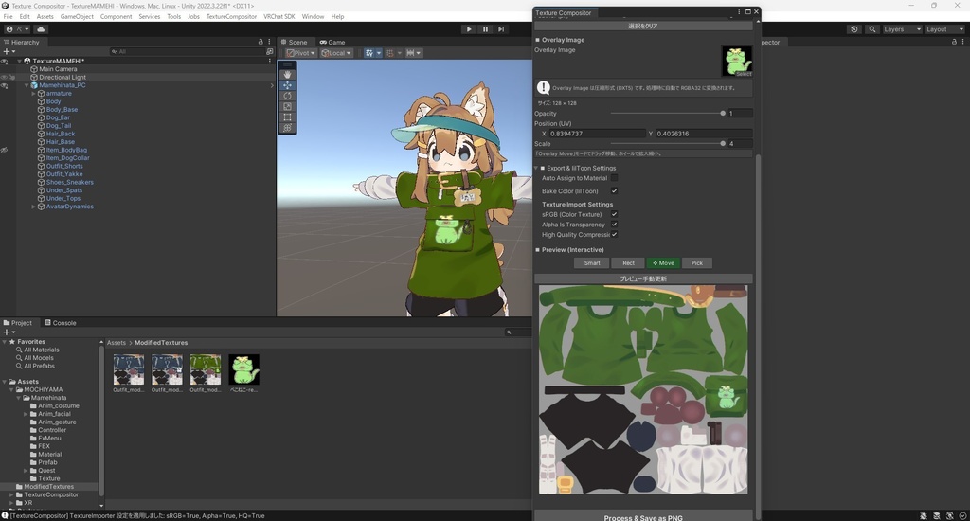Click Process & Save as PNG
Viewport: 970px width, 521px height.
click(643, 517)
